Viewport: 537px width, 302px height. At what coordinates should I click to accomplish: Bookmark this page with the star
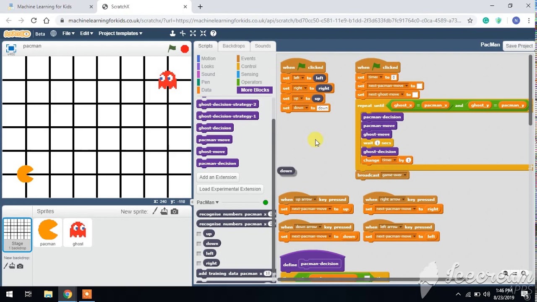[470, 20]
